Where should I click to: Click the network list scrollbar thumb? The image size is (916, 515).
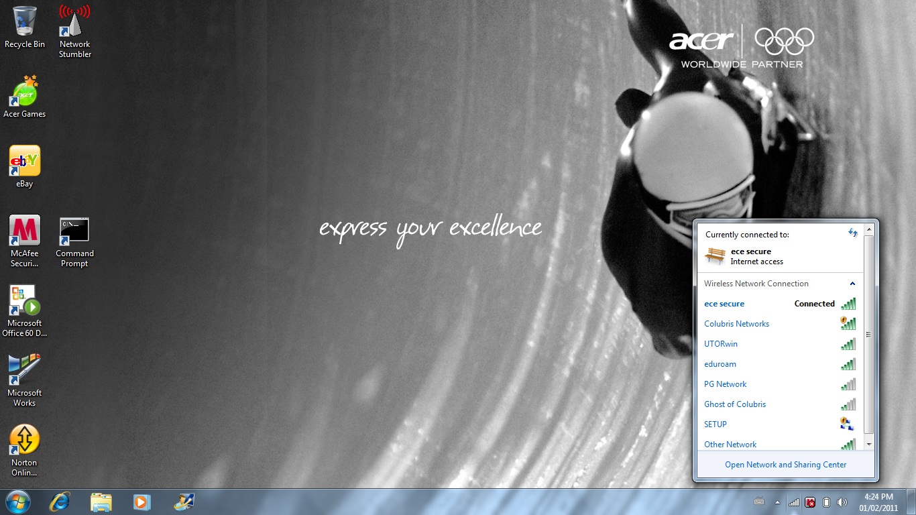coord(869,334)
